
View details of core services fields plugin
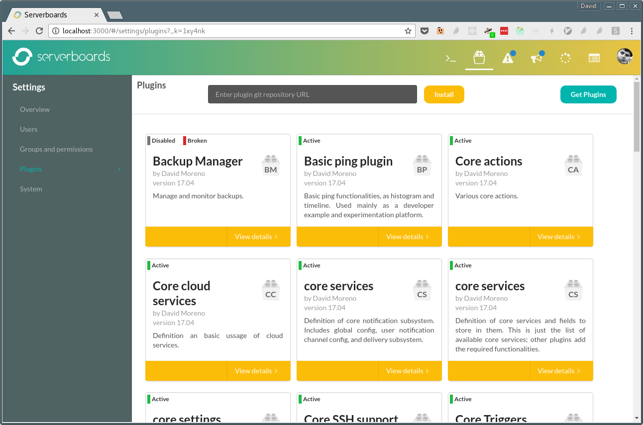(559, 371)
